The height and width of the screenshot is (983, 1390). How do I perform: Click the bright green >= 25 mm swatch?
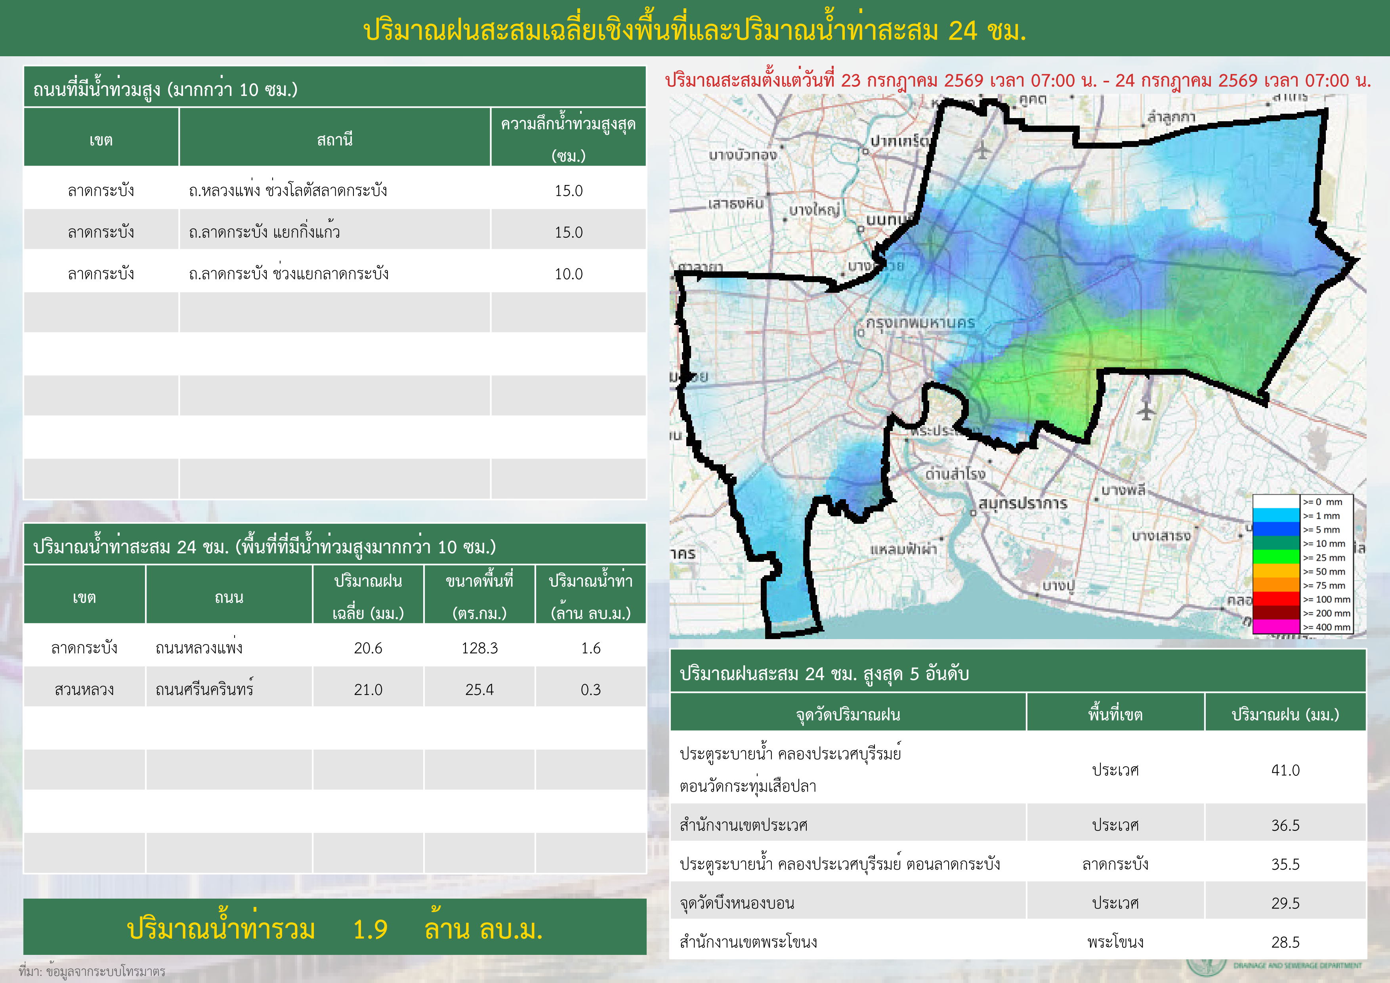pos(1276,557)
